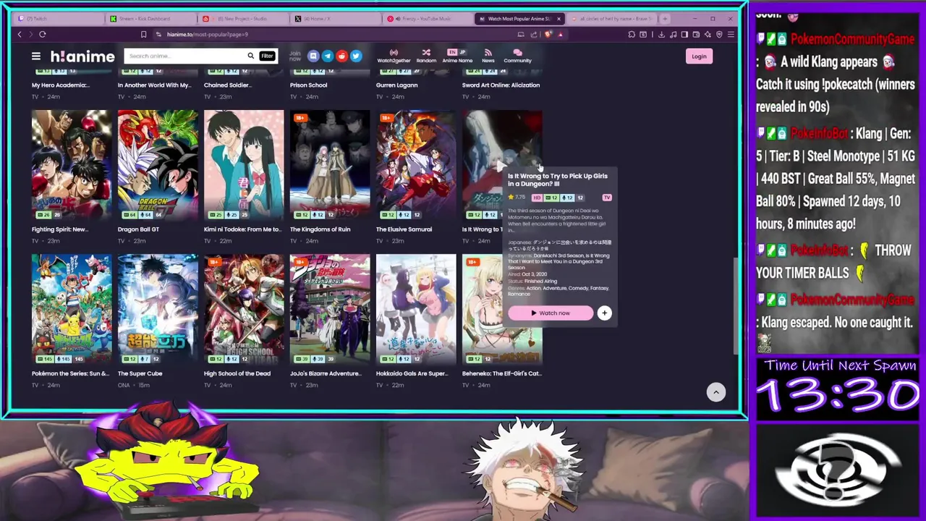Click the Action genre in popup
Screen dimensions: 926x521
pos(533,288)
